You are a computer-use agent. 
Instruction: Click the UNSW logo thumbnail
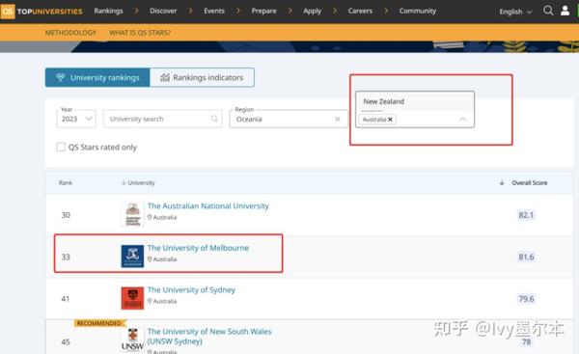point(132,340)
